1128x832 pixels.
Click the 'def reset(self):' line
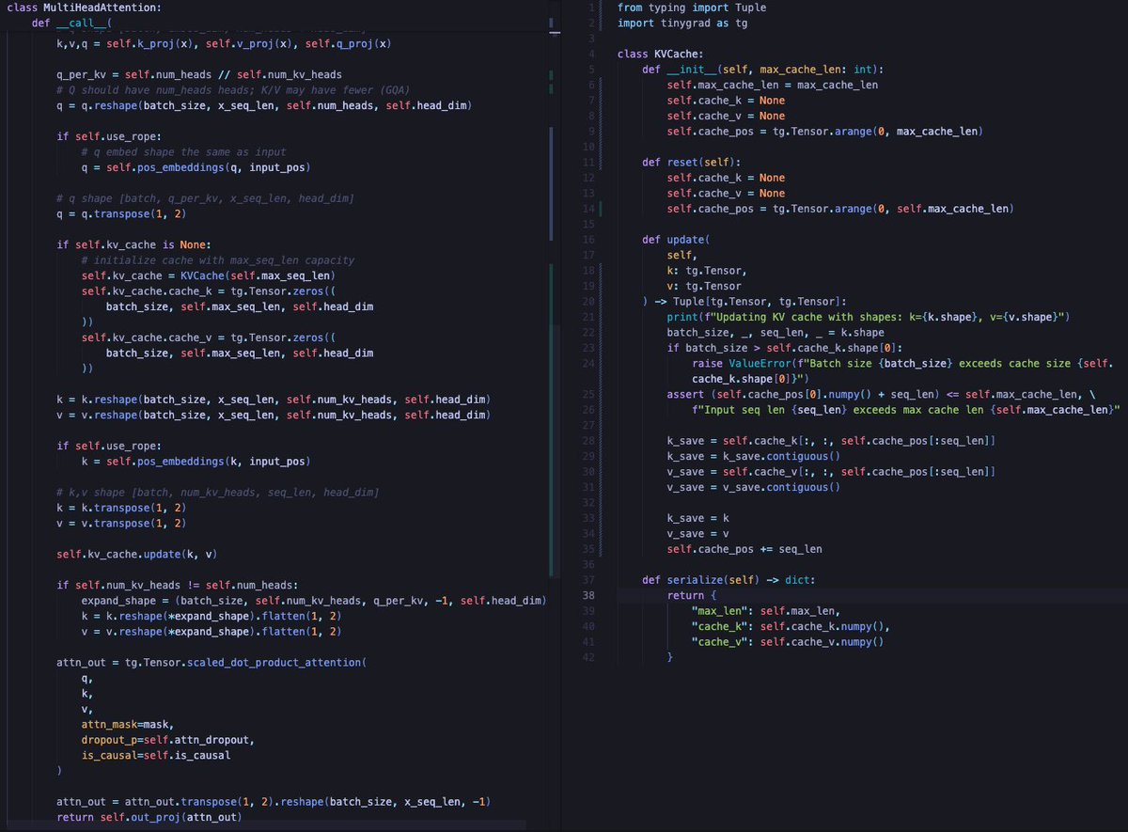(x=692, y=162)
